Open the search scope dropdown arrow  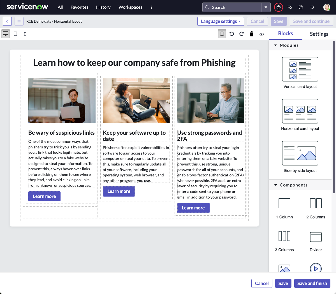pyautogui.click(x=266, y=7)
